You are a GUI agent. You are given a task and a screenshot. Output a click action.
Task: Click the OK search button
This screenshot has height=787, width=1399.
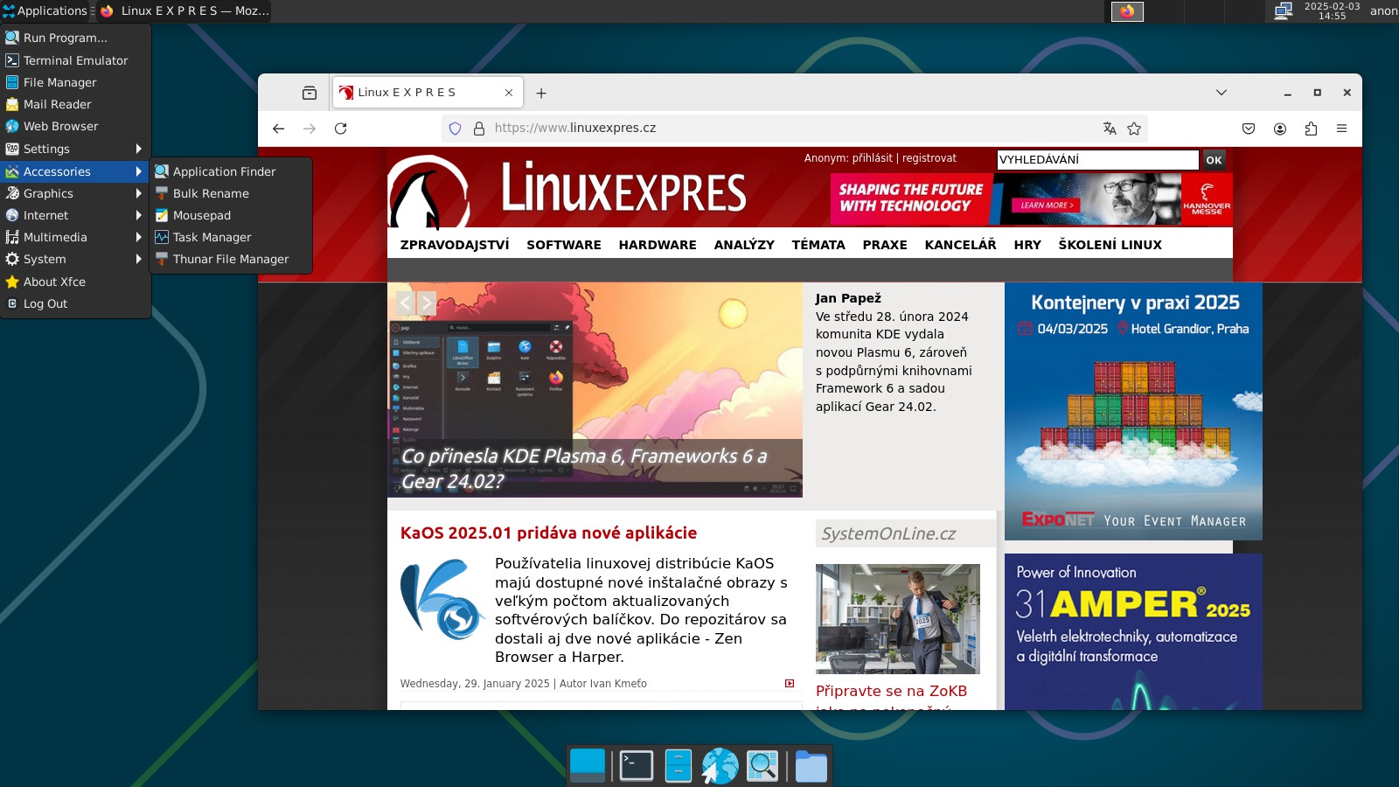click(1214, 160)
